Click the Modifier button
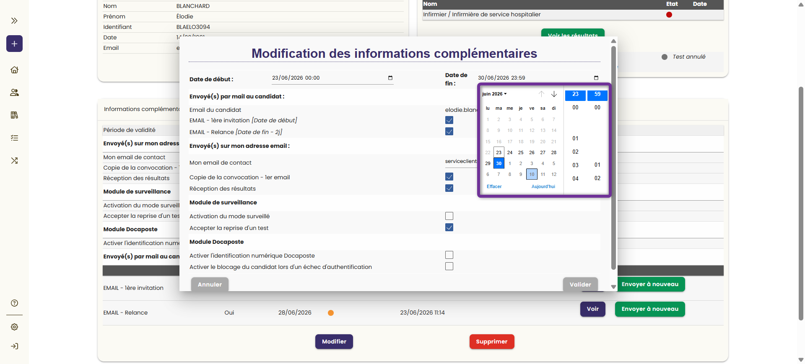This screenshot has width=805, height=364. click(x=334, y=341)
